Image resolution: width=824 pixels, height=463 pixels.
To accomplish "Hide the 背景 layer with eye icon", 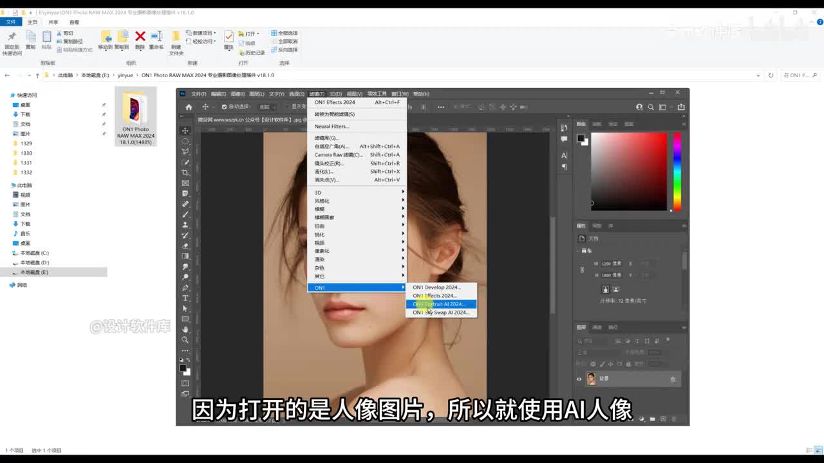I will tap(579, 379).
